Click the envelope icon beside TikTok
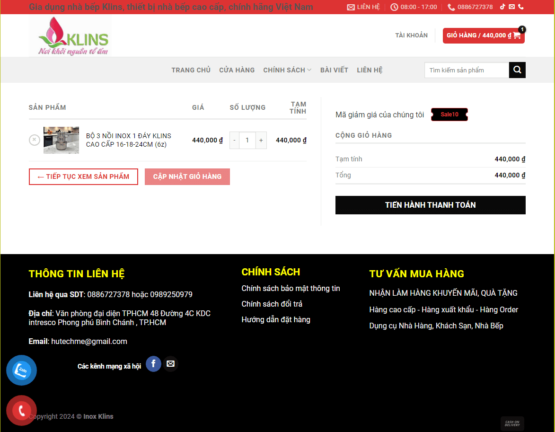The width and height of the screenshot is (555, 432). 512,7
